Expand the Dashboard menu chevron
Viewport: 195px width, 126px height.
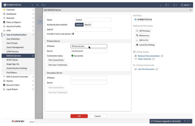[33, 14]
